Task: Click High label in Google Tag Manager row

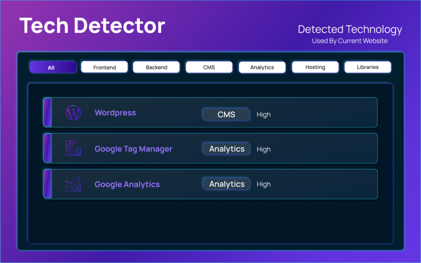Action: 264,150
